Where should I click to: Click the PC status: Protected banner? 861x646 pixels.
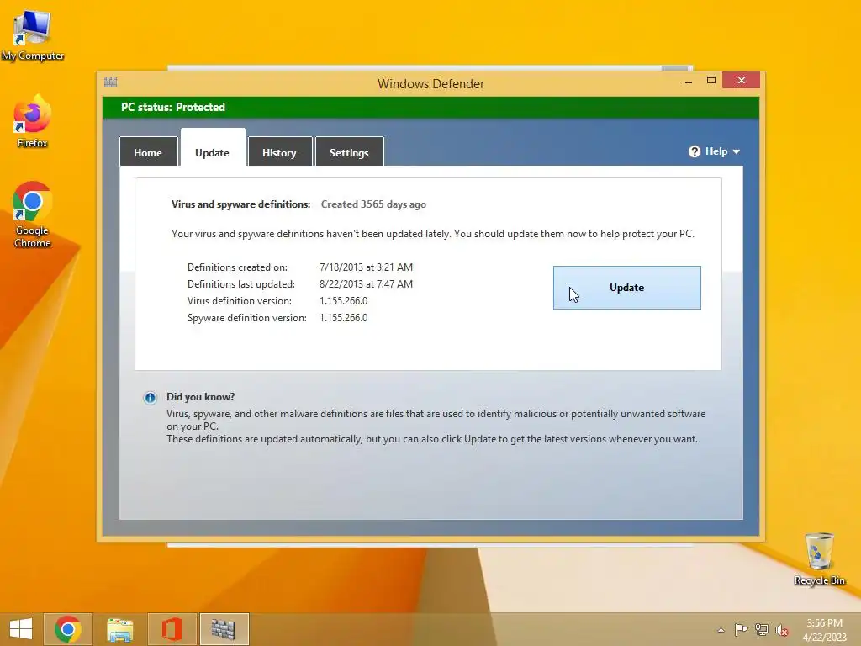coord(430,108)
